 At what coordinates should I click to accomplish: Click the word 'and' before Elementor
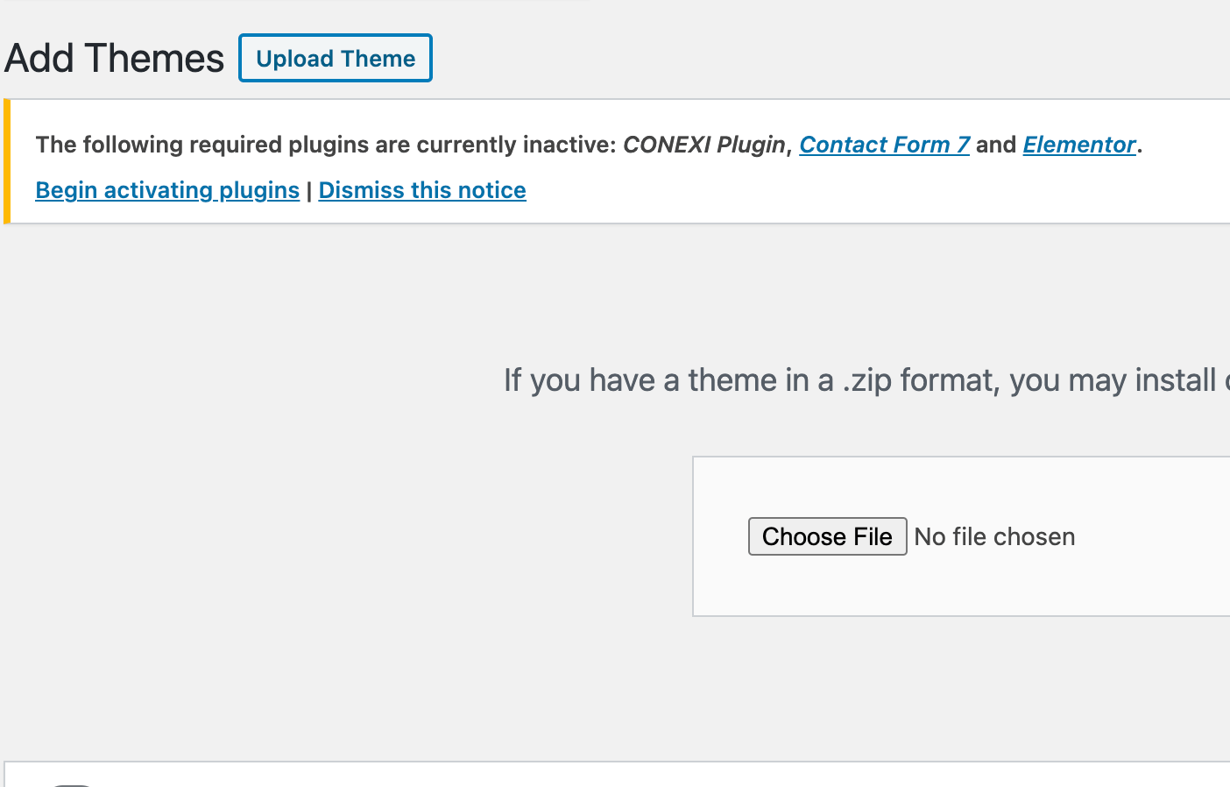996,145
